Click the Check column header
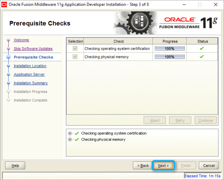The height and width of the screenshot is (180, 224). (x=119, y=41)
